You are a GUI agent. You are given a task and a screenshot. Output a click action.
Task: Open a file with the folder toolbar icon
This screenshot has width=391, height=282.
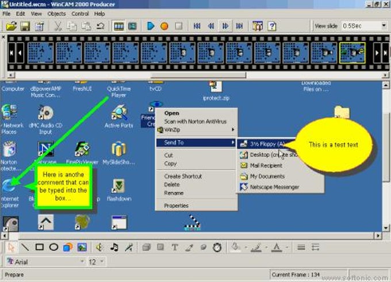point(11,26)
